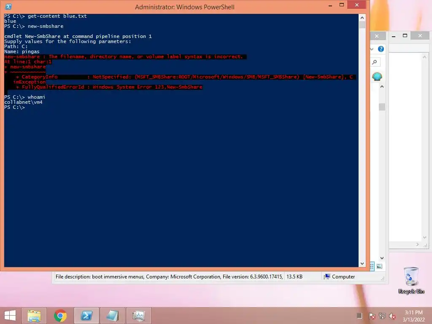Close the Explorer window behind PowerShell
Viewport: 432px width, 324px height.
[x=377, y=36]
